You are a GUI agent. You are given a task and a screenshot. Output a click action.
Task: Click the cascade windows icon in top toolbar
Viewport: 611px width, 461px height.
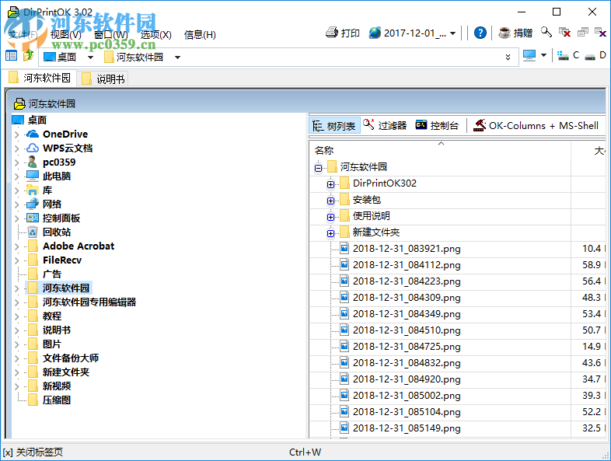point(583,33)
